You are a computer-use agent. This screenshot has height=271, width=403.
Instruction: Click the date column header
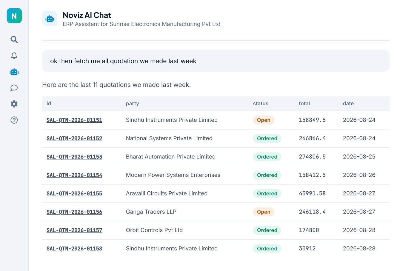(x=348, y=104)
